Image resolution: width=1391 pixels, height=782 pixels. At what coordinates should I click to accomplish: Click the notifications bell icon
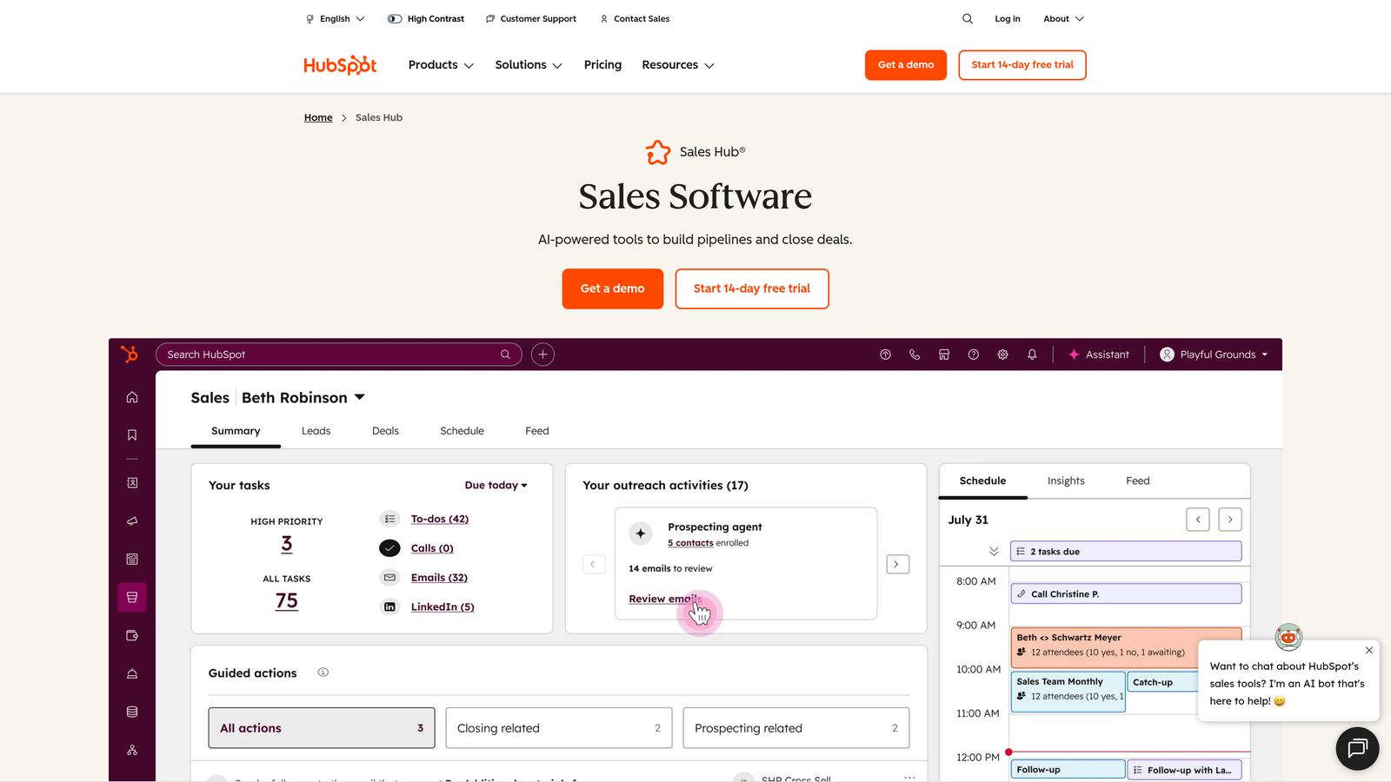point(1032,355)
